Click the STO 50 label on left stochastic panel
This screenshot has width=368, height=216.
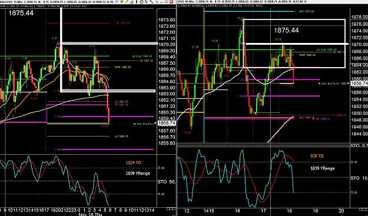tap(167, 182)
